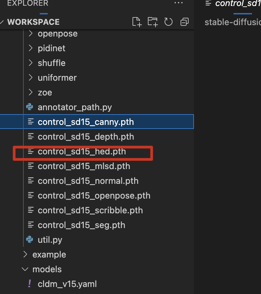Click the file icon of control_sd15_canny.pth
The height and width of the screenshot is (294, 261).
pos(31,122)
